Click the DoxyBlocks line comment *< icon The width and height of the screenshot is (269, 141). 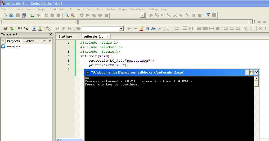pyautogui.click(x=26, y=29)
